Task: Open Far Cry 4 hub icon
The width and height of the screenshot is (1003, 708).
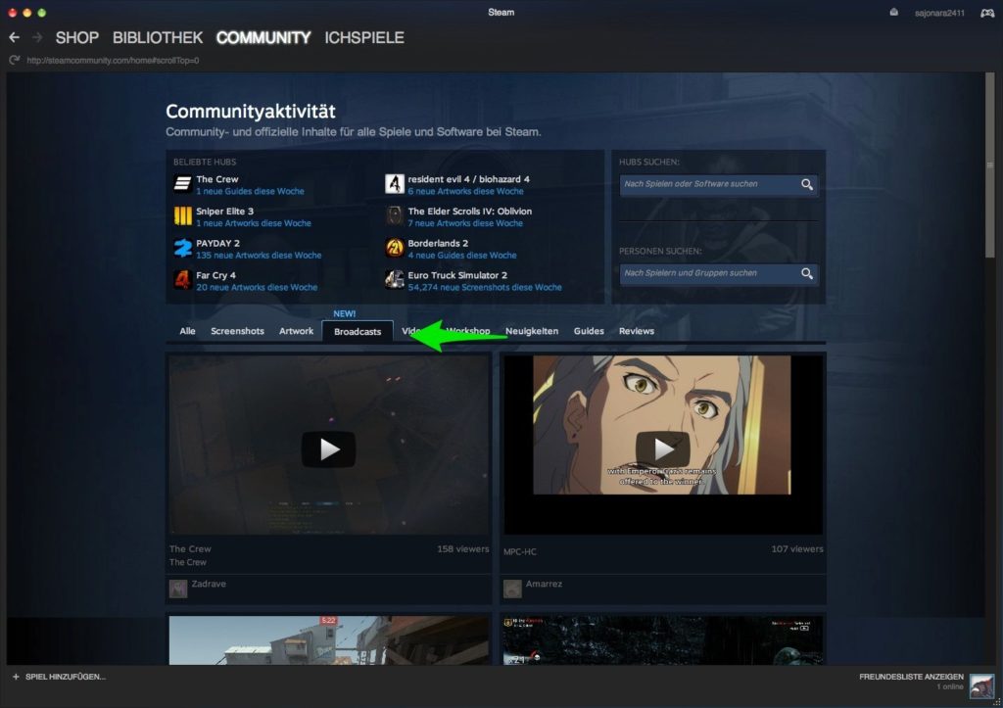Action: (x=182, y=280)
